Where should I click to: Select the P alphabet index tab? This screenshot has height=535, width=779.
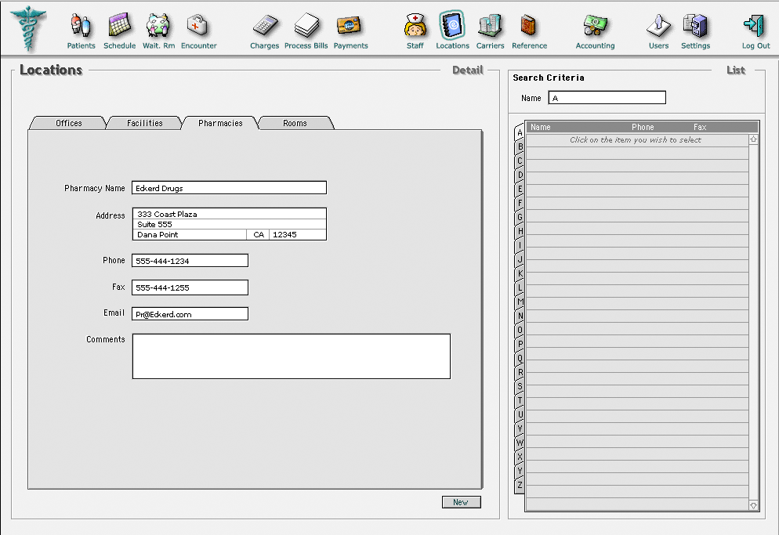click(x=520, y=344)
